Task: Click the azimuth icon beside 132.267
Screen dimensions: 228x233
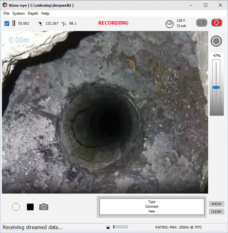Action: 40,24
